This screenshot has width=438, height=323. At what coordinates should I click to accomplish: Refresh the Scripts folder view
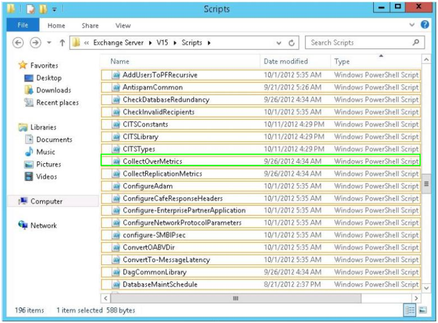click(291, 43)
